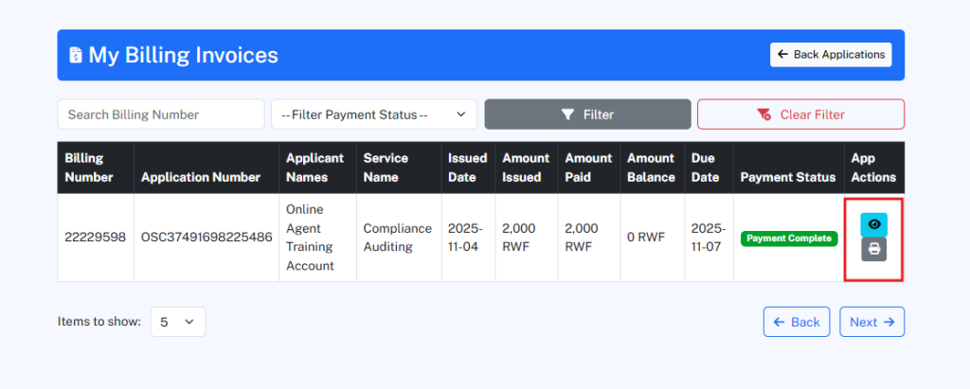Click the printer icon to print invoice
Image resolution: width=970 pixels, height=389 pixels.
point(873,250)
